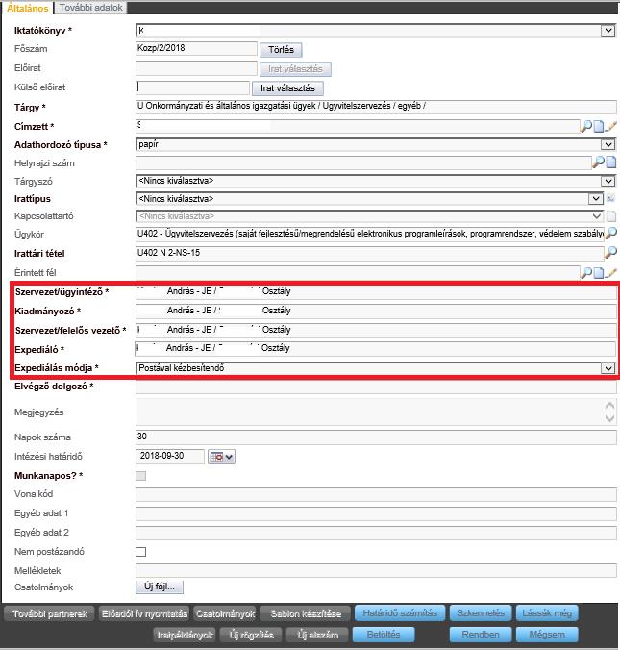
Task: Click the Főszám field showing Kozp/2/2018
Action: [x=196, y=48]
